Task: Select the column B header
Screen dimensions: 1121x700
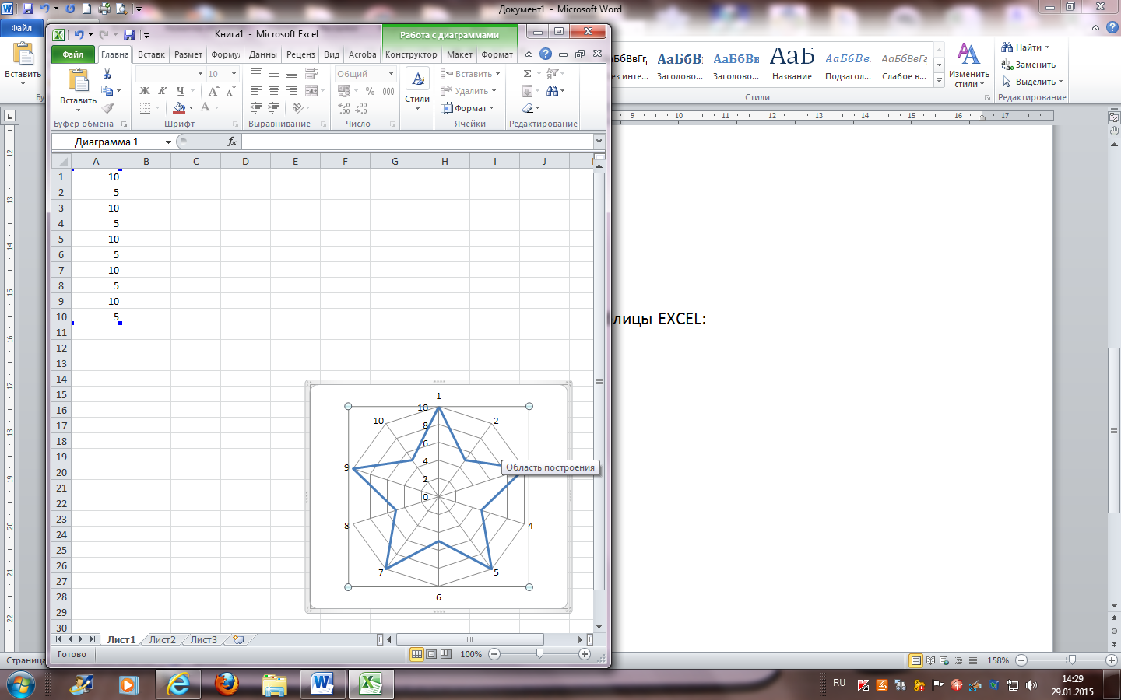Action: pos(146,161)
